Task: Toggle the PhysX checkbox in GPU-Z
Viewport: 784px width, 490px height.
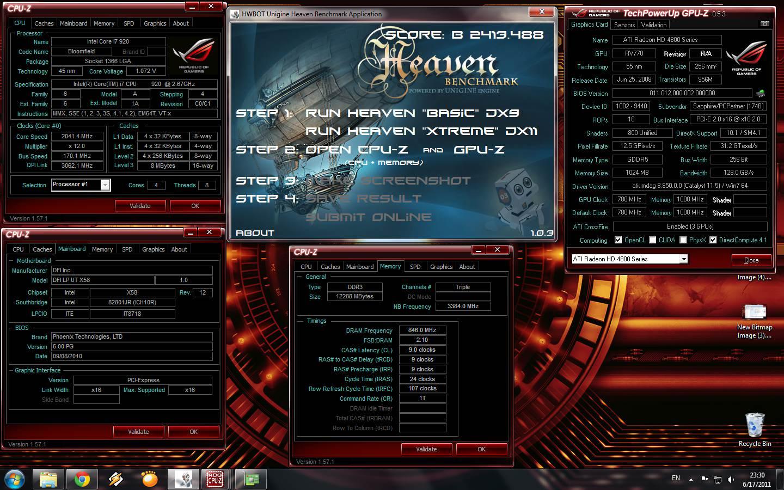Action: [x=683, y=240]
